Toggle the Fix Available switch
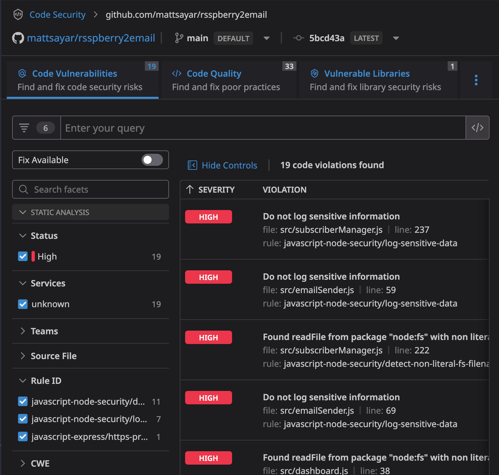 tap(152, 160)
